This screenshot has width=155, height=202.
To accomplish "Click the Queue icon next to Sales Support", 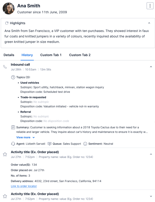I will 50,144.
